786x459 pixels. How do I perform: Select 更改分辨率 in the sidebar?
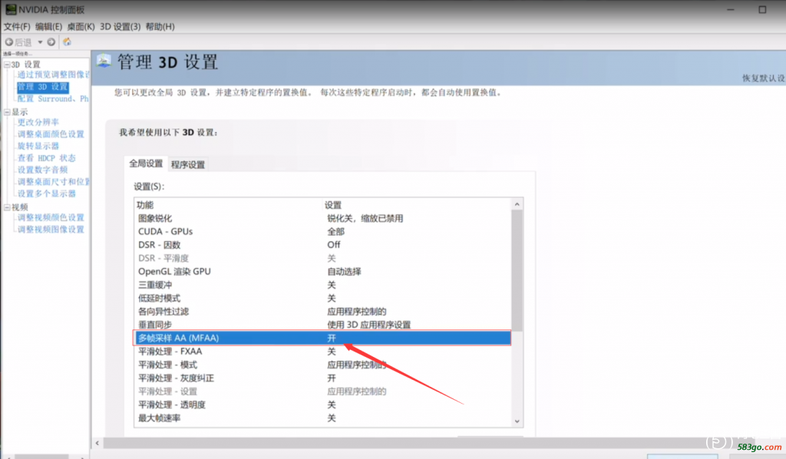point(38,122)
